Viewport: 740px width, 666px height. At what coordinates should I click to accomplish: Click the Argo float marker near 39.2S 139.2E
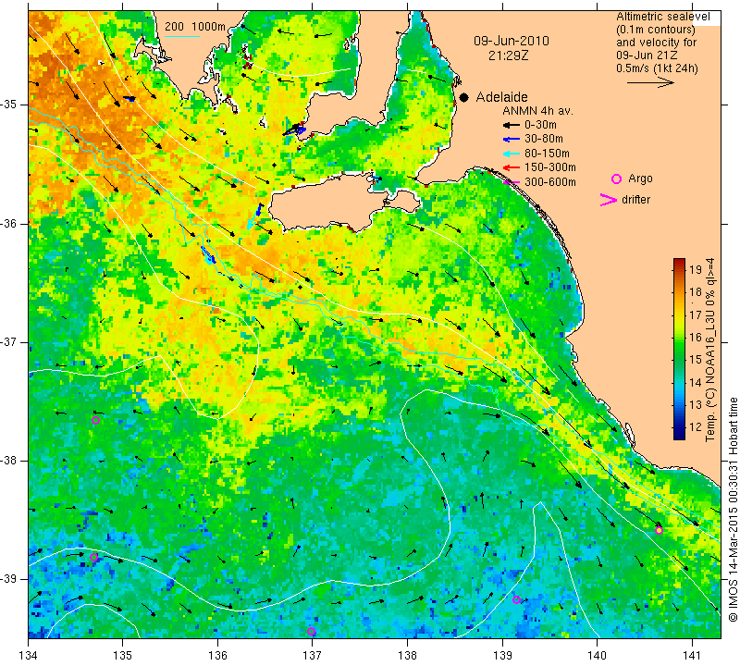coord(516,599)
